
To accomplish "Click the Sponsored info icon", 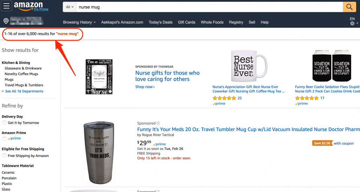I will [x=158, y=123].
